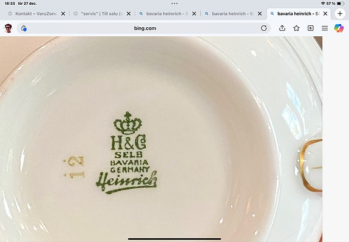Click the bing.com address bar
Screen dimensions: 349x242
point(145,28)
